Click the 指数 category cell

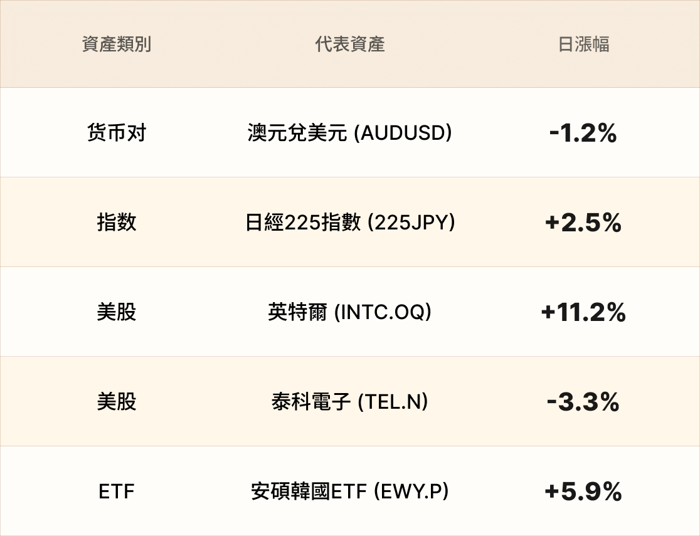coord(117,223)
